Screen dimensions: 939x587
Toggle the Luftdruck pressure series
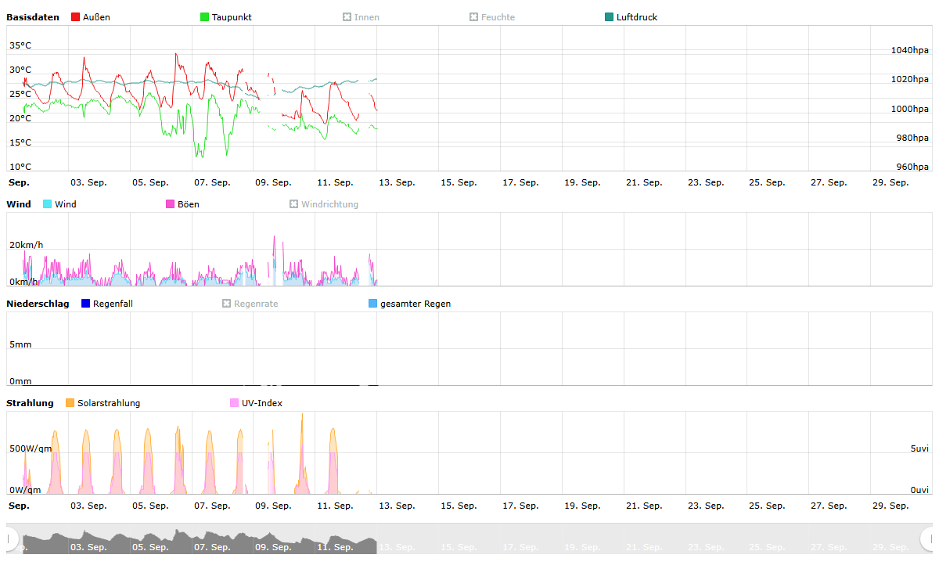click(631, 17)
